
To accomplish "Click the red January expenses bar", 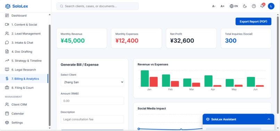I will (154, 82).
